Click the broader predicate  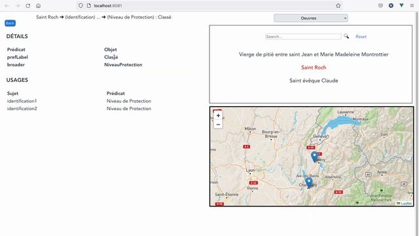(16, 65)
